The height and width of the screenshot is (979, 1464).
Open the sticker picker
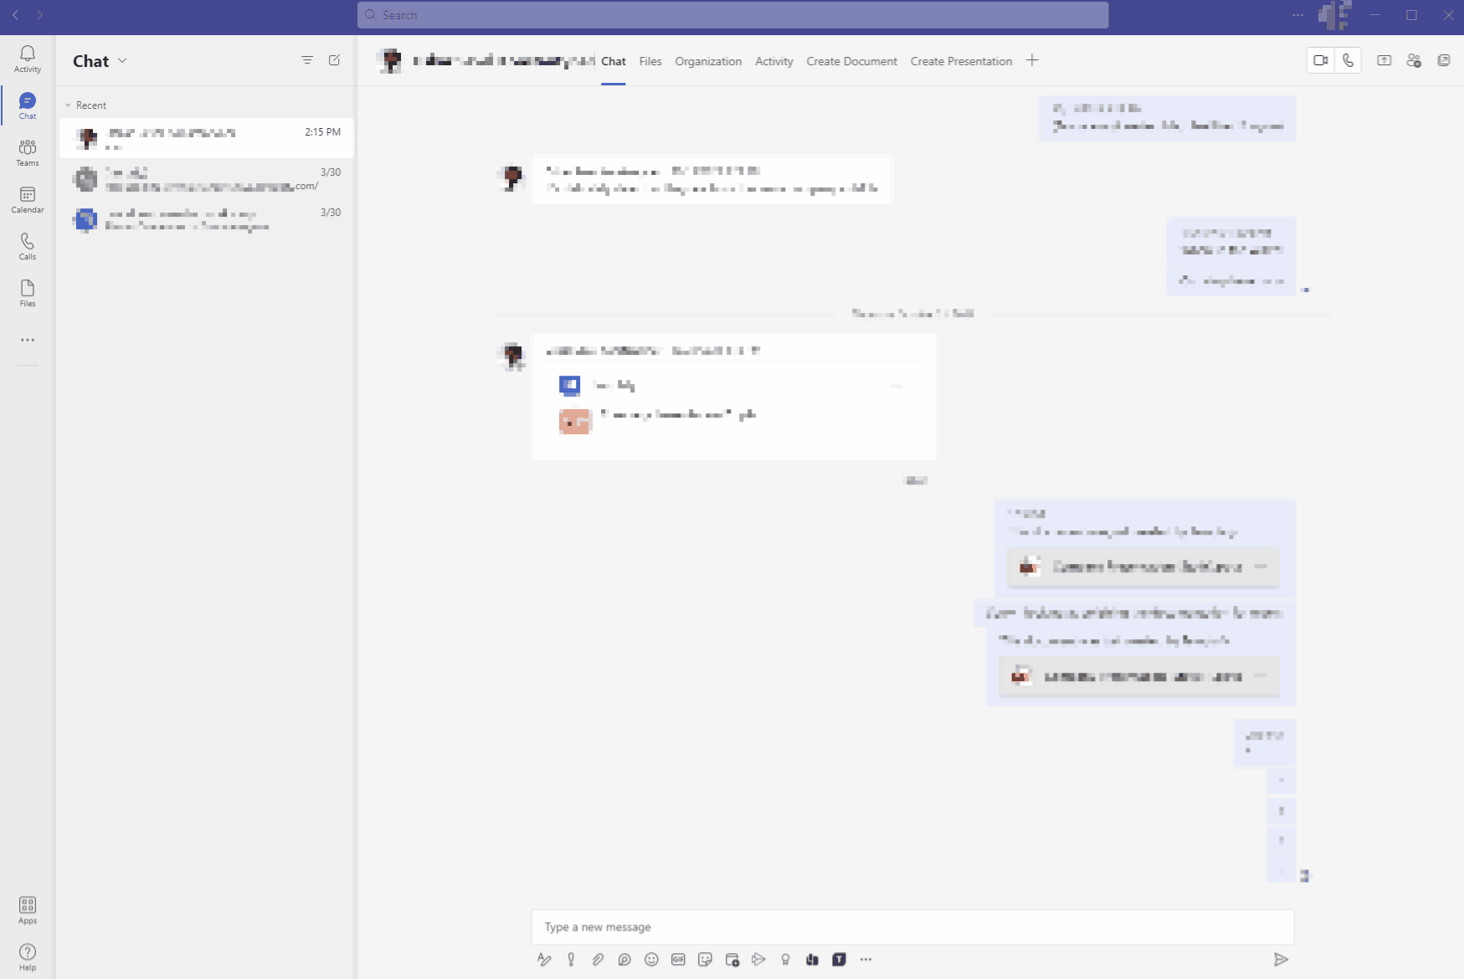point(706,960)
